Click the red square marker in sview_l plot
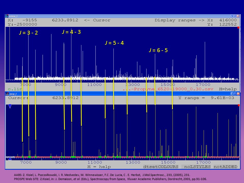Viewport: 244px width, 183px height. click(x=238, y=27)
